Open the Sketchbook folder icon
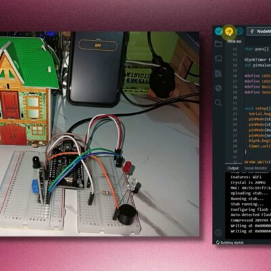This screenshot has height=271, width=271. click(x=218, y=43)
